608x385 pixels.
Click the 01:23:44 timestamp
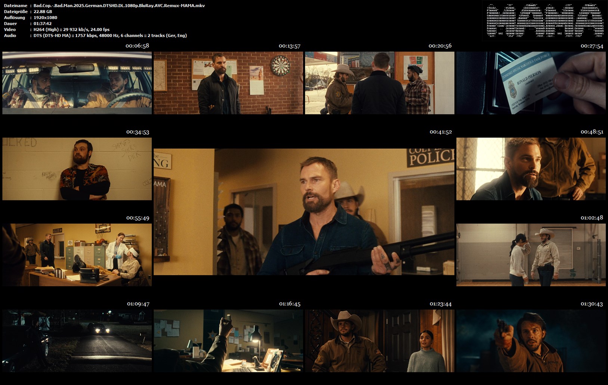click(441, 304)
